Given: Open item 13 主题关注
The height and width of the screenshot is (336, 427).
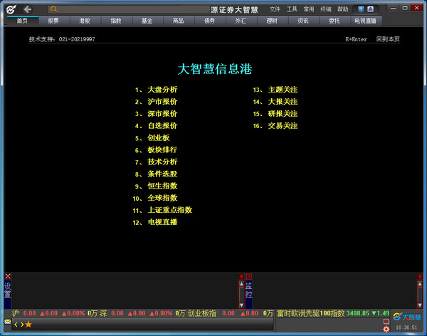Looking at the screenshot, I should [x=283, y=90].
